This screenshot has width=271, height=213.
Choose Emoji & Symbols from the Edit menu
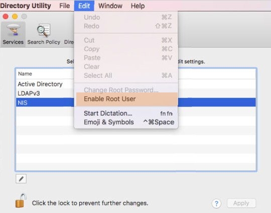click(126, 122)
